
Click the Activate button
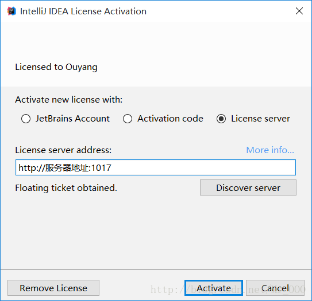214,288
